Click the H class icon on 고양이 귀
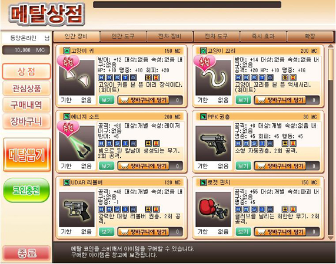 (101, 77)
